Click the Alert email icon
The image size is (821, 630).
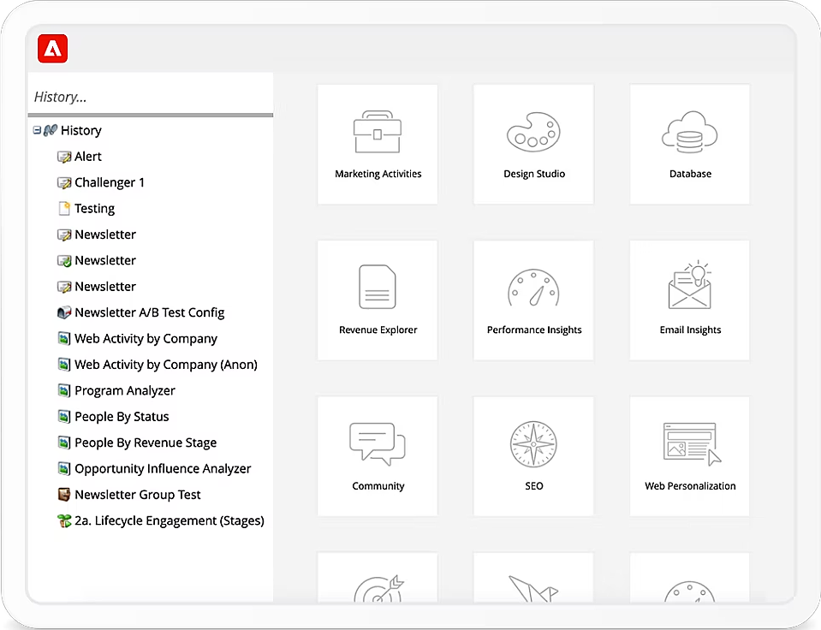coord(64,157)
